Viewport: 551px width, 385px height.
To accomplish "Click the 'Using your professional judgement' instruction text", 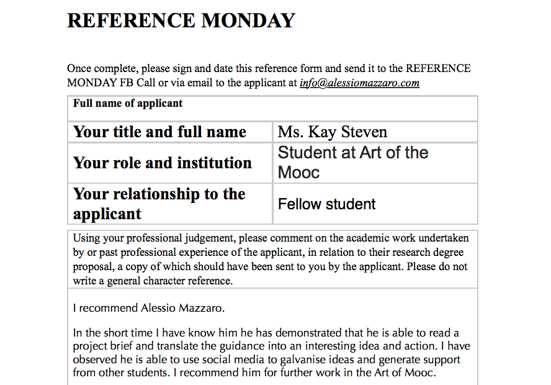I will click(x=271, y=259).
